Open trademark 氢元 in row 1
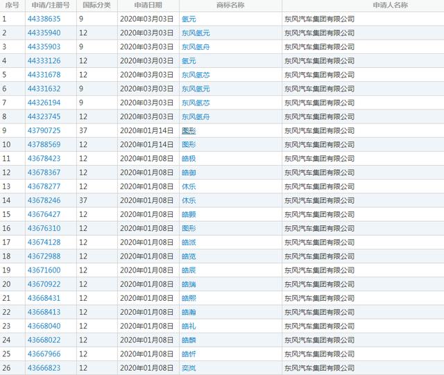This screenshot has height=375, width=444. [x=189, y=19]
